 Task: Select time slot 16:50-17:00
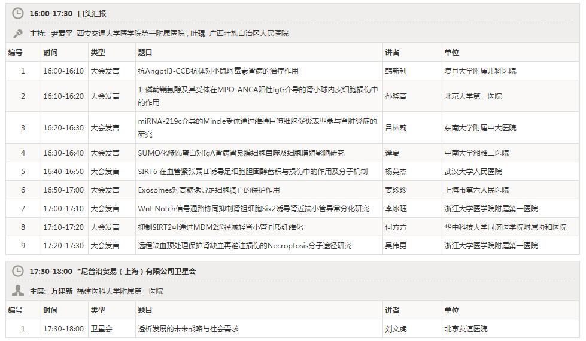[63, 190]
